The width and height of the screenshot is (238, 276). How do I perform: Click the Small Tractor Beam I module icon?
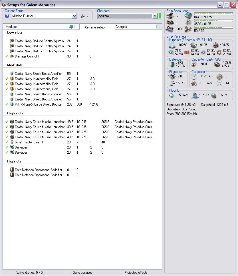(x=12, y=142)
